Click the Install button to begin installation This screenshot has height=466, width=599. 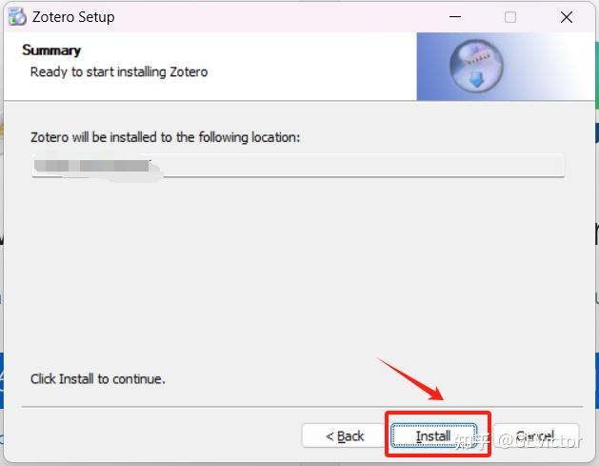pos(433,436)
